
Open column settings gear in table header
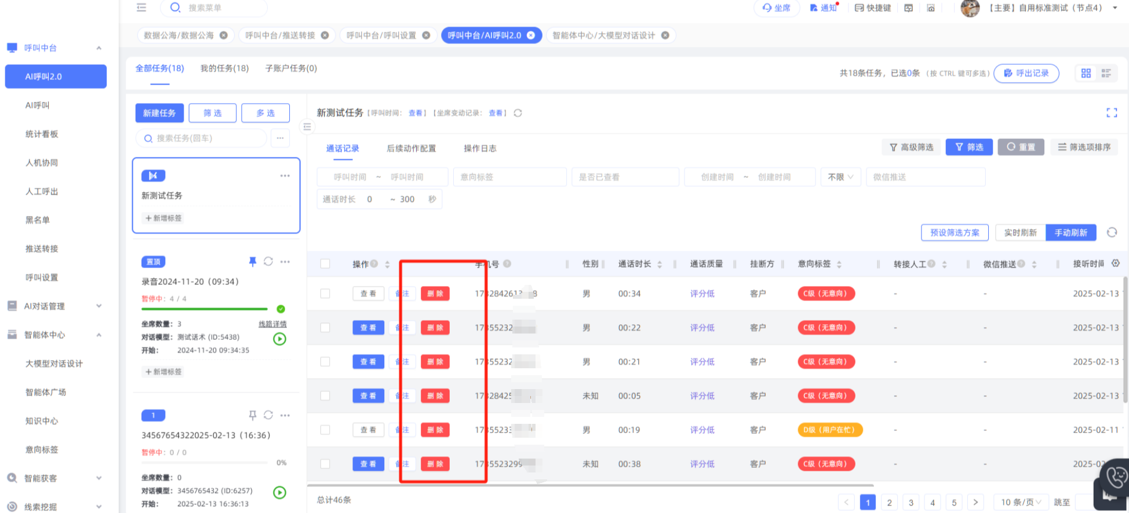[1115, 263]
